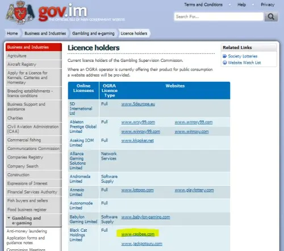Click OGRA Licence Type column header
This screenshot has width=284, height=251.
[110, 90]
